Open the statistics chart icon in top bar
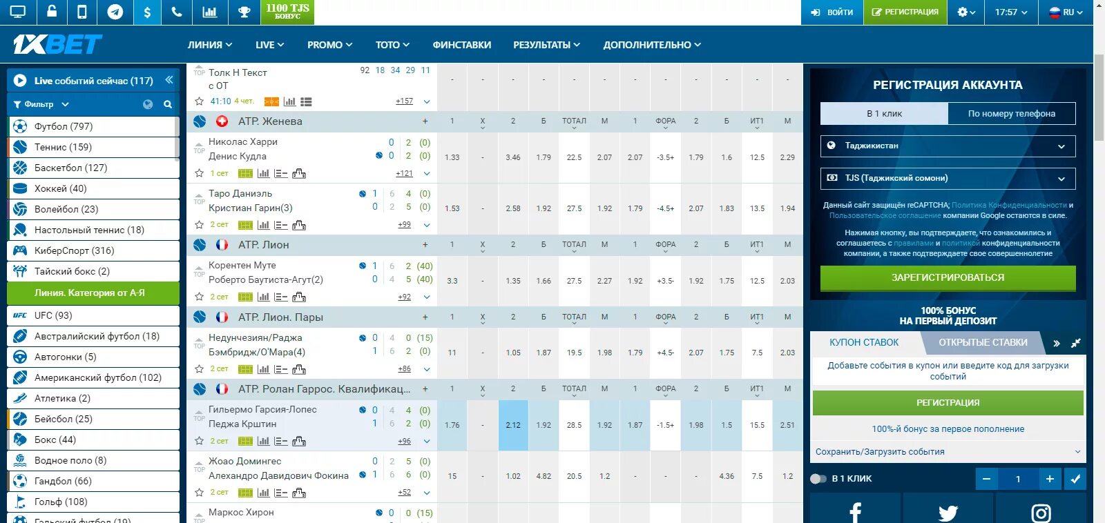Screen dimensions: 1105x523 pyautogui.click(x=209, y=12)
